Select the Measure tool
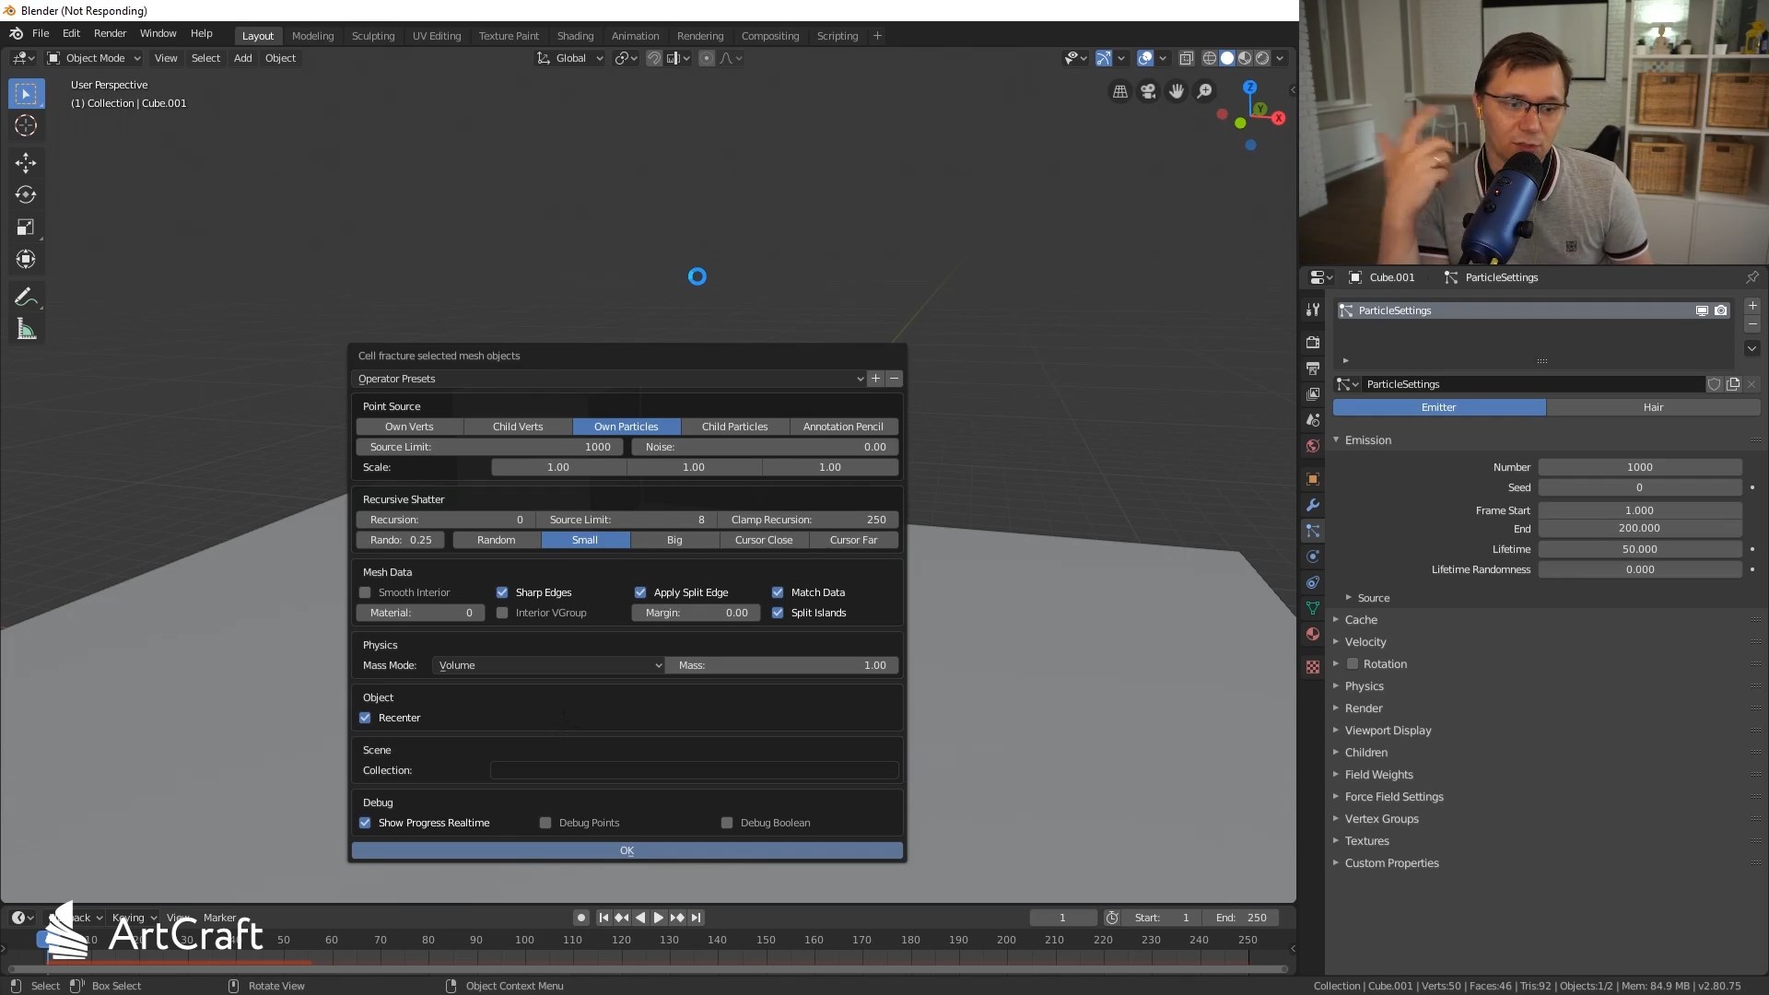The image size is (1769, 995). pyautogui.click(x=26, y=330)
